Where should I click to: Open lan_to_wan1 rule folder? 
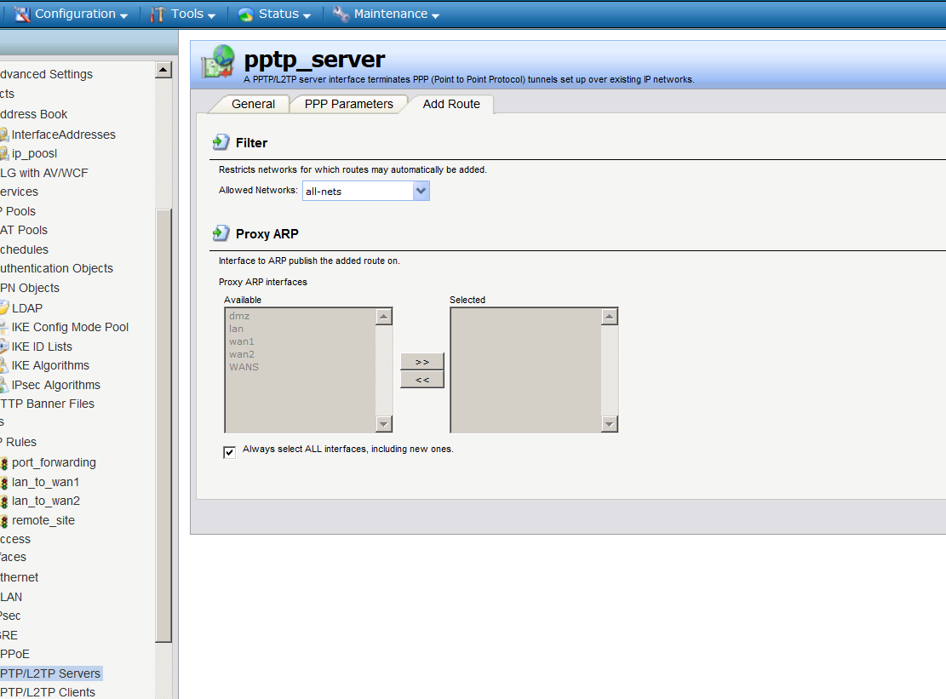click(x=45, y=482)
